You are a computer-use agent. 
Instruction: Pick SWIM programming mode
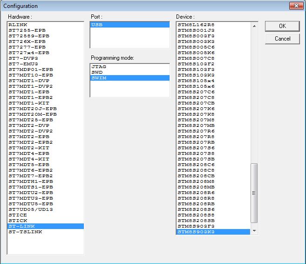[99, 78]
